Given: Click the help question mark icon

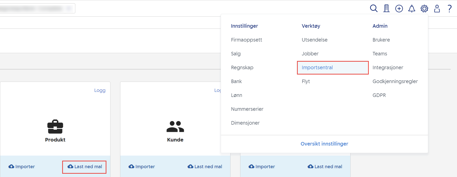Looking at the screenshot, I should [449, 9].
